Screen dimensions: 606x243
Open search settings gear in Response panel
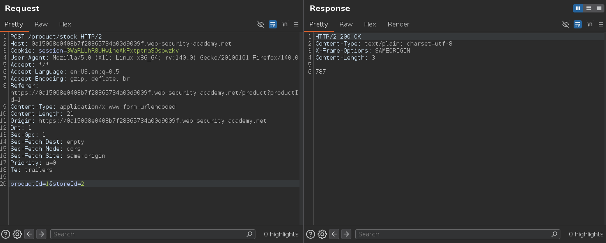[322, 234]
